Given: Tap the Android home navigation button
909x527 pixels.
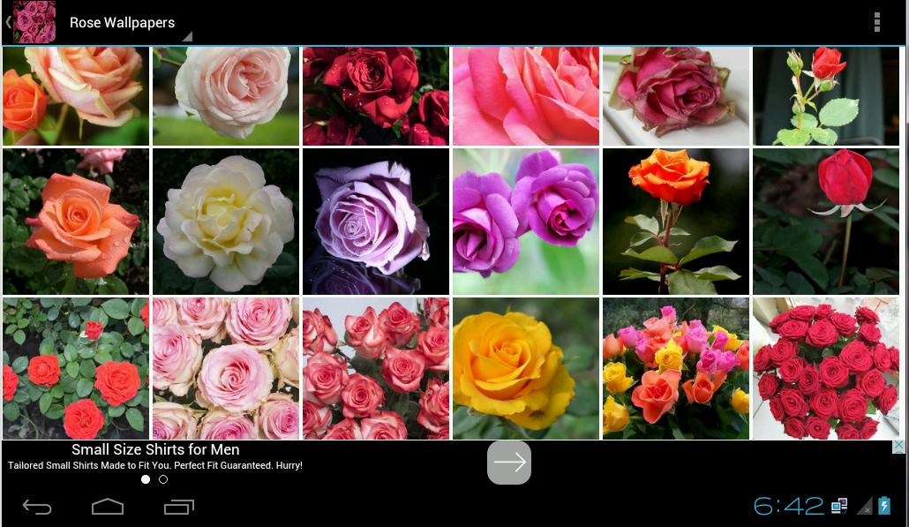Looking at the screenshot, I should pyautogui.click(x=108, y=507).
